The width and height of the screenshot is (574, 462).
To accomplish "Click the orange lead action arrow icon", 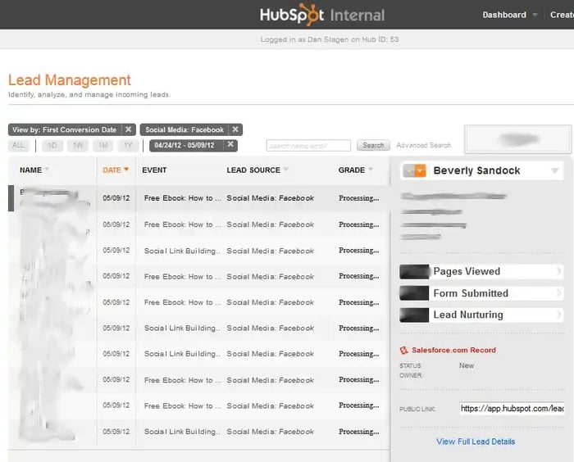I will click(420, 170).
